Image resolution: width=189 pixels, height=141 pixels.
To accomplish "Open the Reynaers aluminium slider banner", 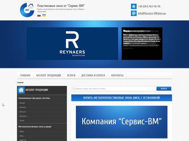I will point(72,44).
